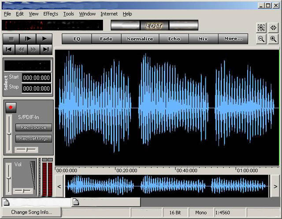Screen dimensions: 282x219
Task: Jump to the end of the track
Action: pos(46,49)
